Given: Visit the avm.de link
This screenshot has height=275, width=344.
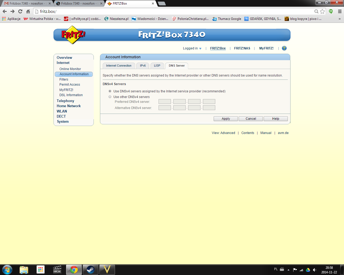Looking at the screenshot, I should coord(283,133).
